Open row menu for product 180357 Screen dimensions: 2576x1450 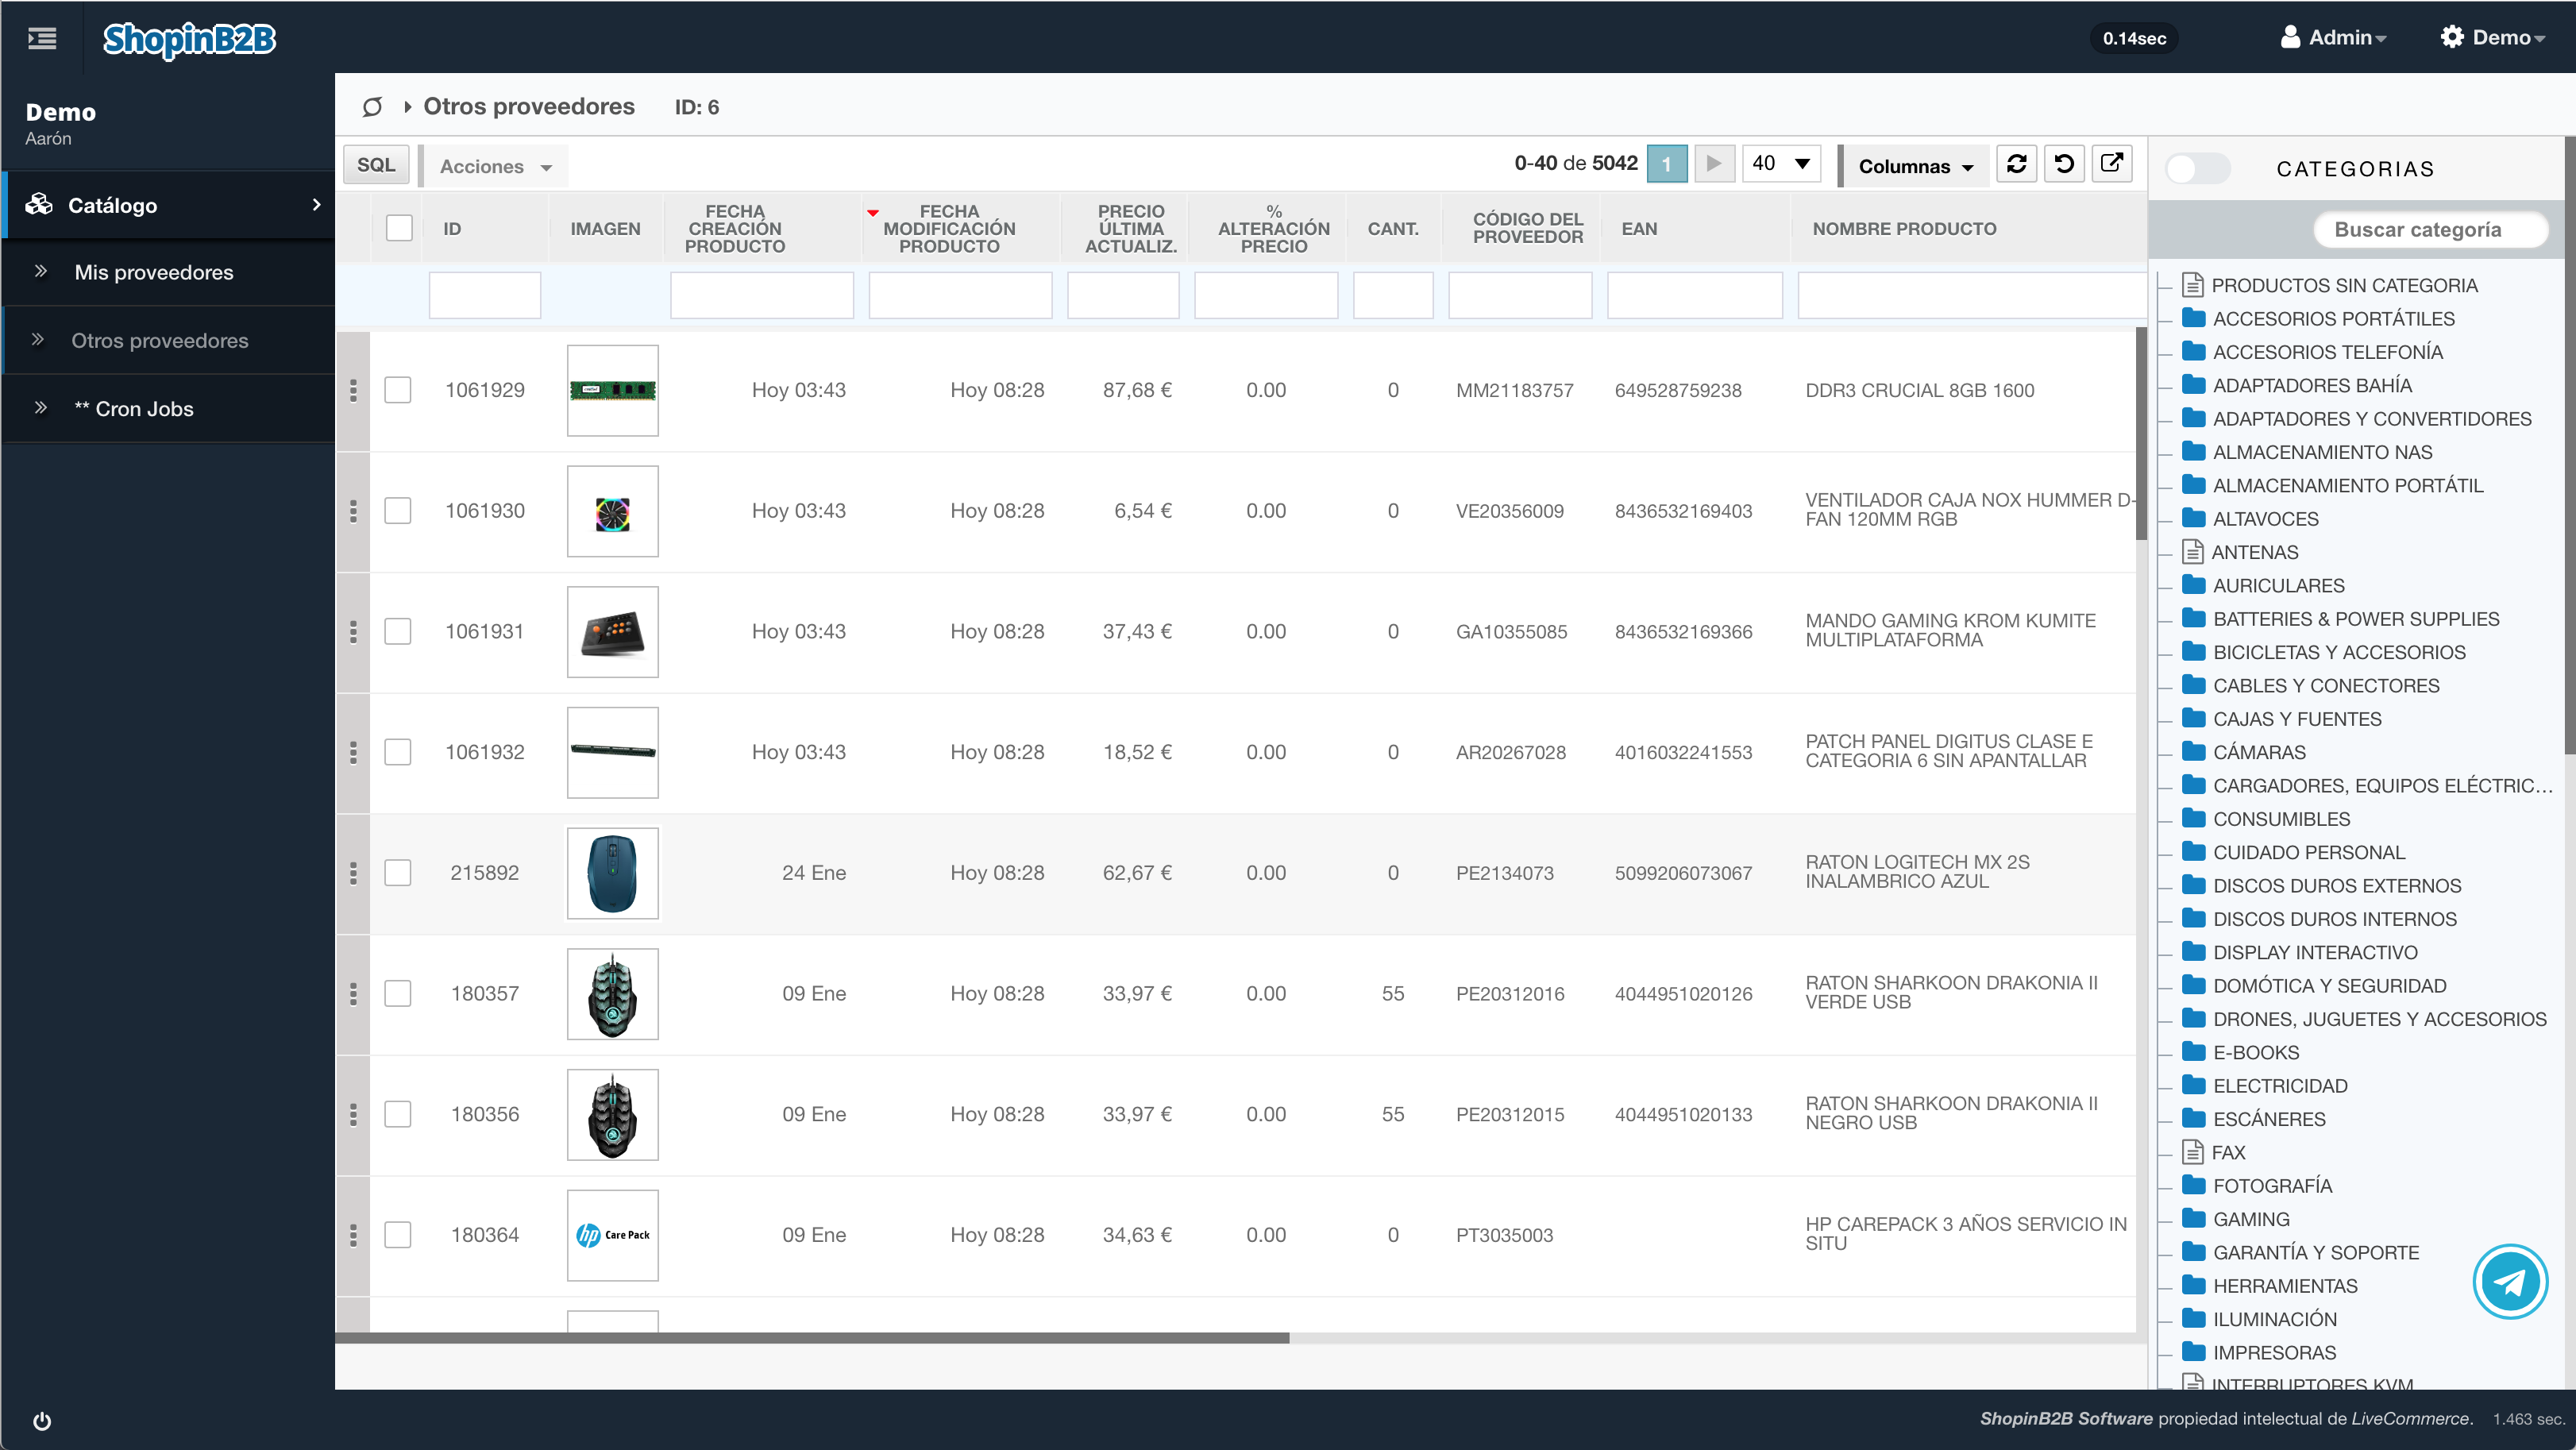coord(353,994)
